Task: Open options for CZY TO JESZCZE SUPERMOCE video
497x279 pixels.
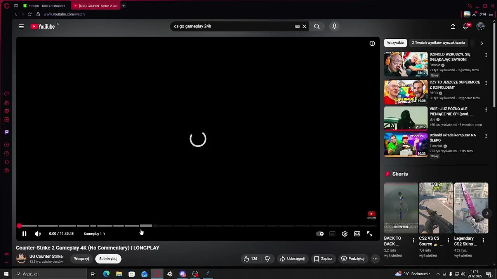Action: pyautogui.click(x=486, y=83)
